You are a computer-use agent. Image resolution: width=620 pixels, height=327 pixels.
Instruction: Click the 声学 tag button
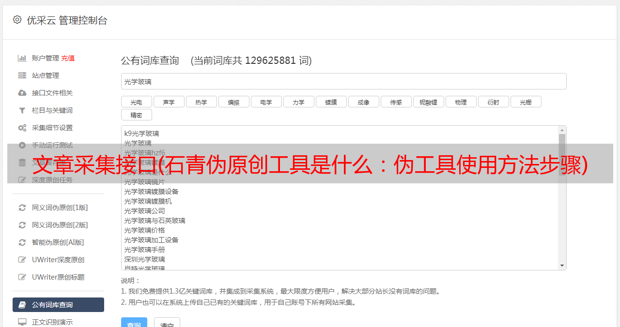(169, 102)
